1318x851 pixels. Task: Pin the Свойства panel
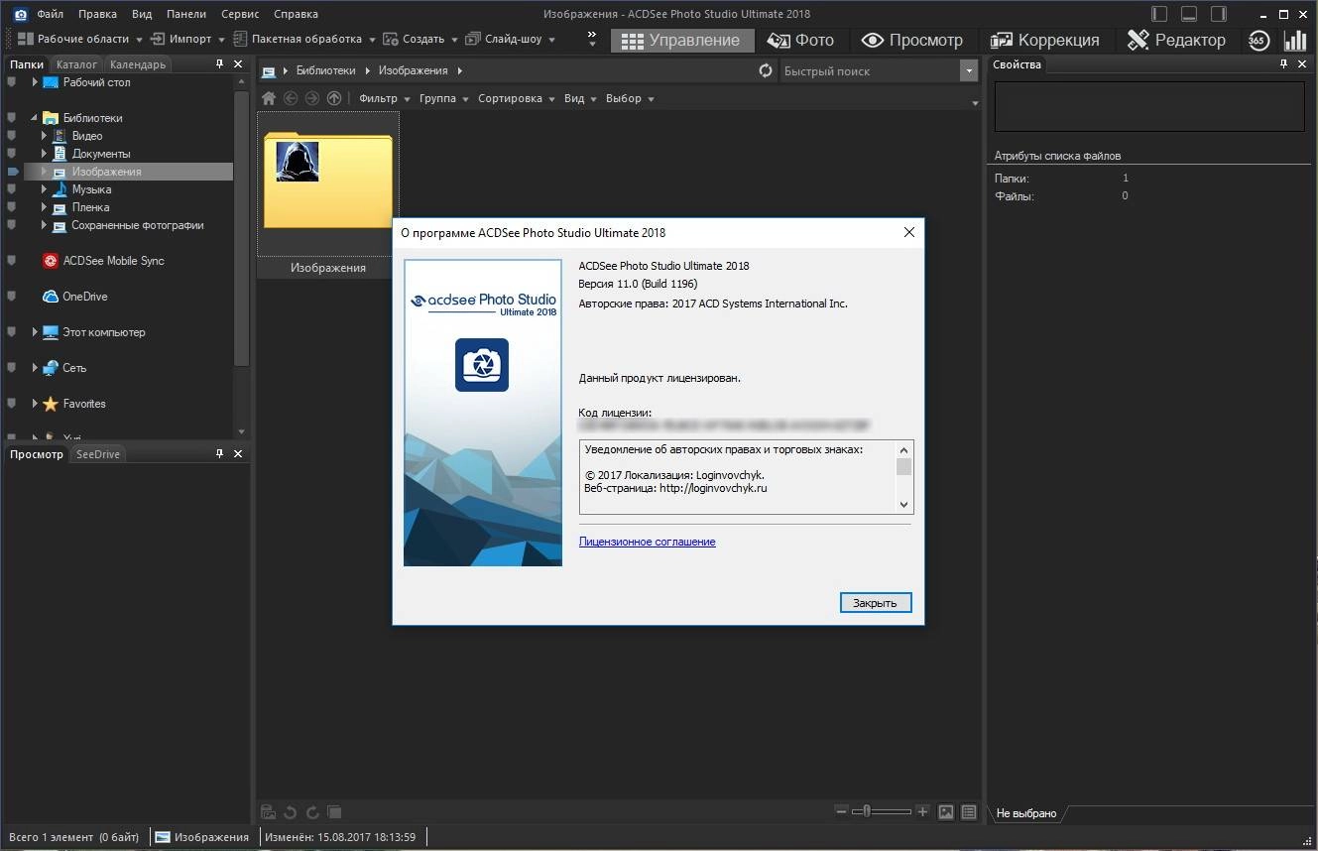(x=1284, y=64)
